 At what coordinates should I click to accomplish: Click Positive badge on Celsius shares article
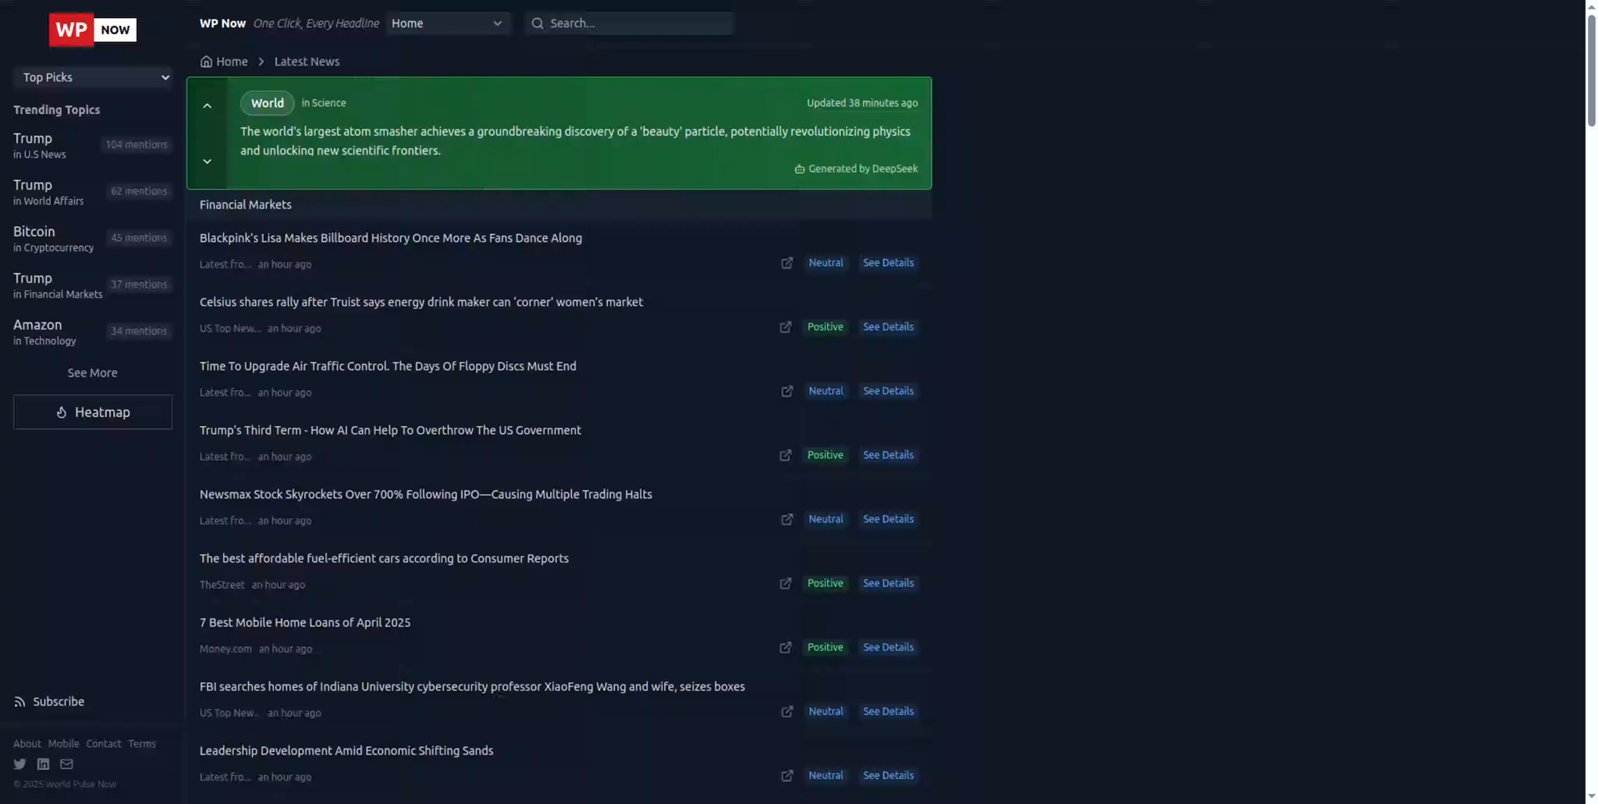(825, 327)
